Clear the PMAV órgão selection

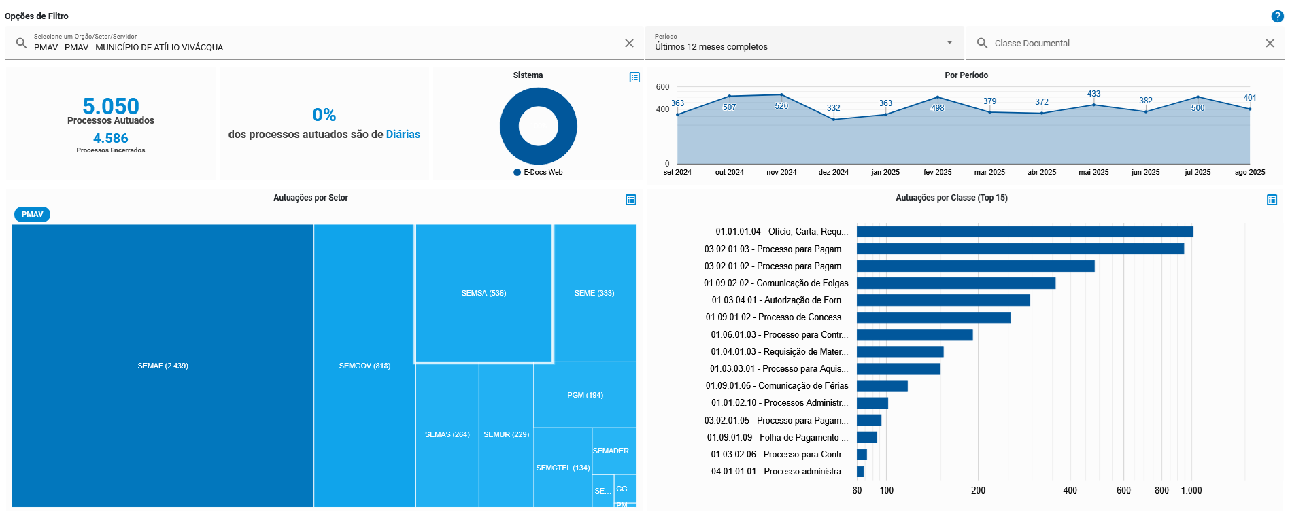629,43
